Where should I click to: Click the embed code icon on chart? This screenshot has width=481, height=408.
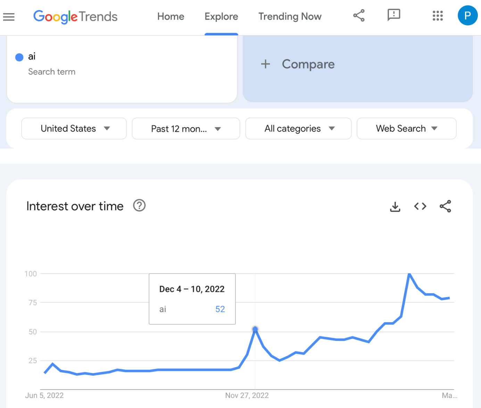420,206
